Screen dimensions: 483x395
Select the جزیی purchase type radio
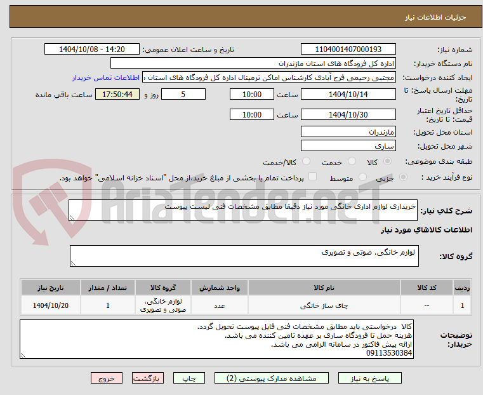(403, 177)
